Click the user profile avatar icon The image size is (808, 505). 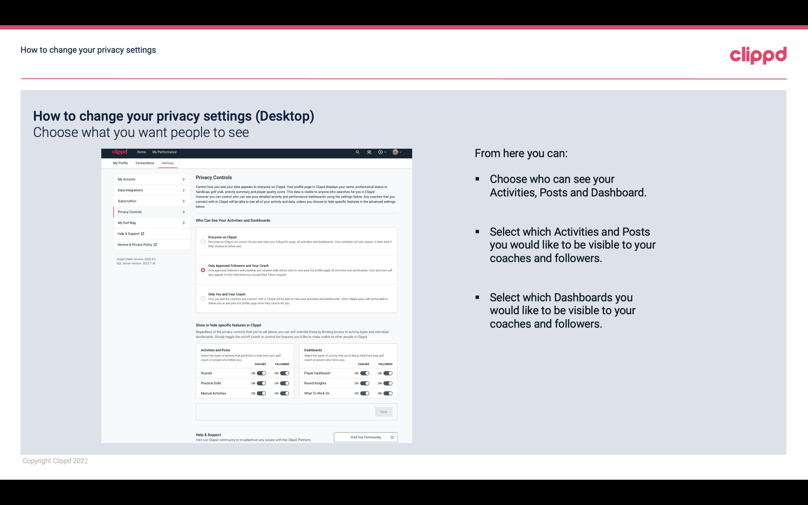(x=395, y=152)
